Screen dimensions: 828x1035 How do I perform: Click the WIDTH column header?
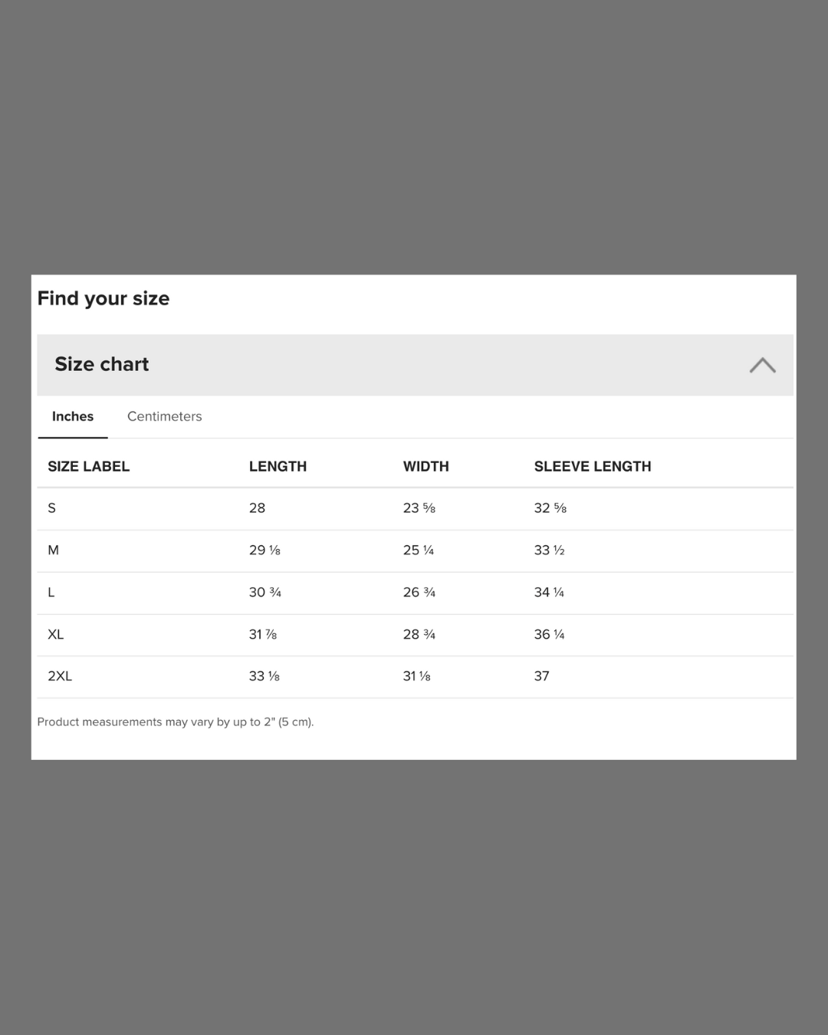pyautogui.click(x=426, y=466)
